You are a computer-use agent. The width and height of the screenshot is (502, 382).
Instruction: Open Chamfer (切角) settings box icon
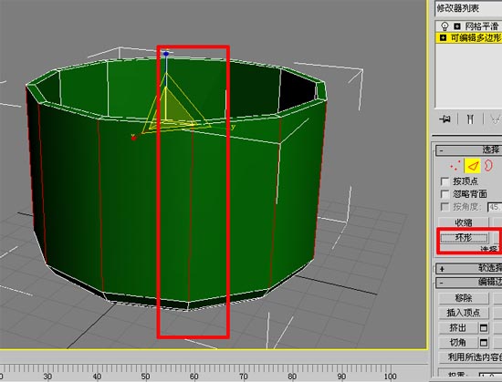[x=484, y=343]
